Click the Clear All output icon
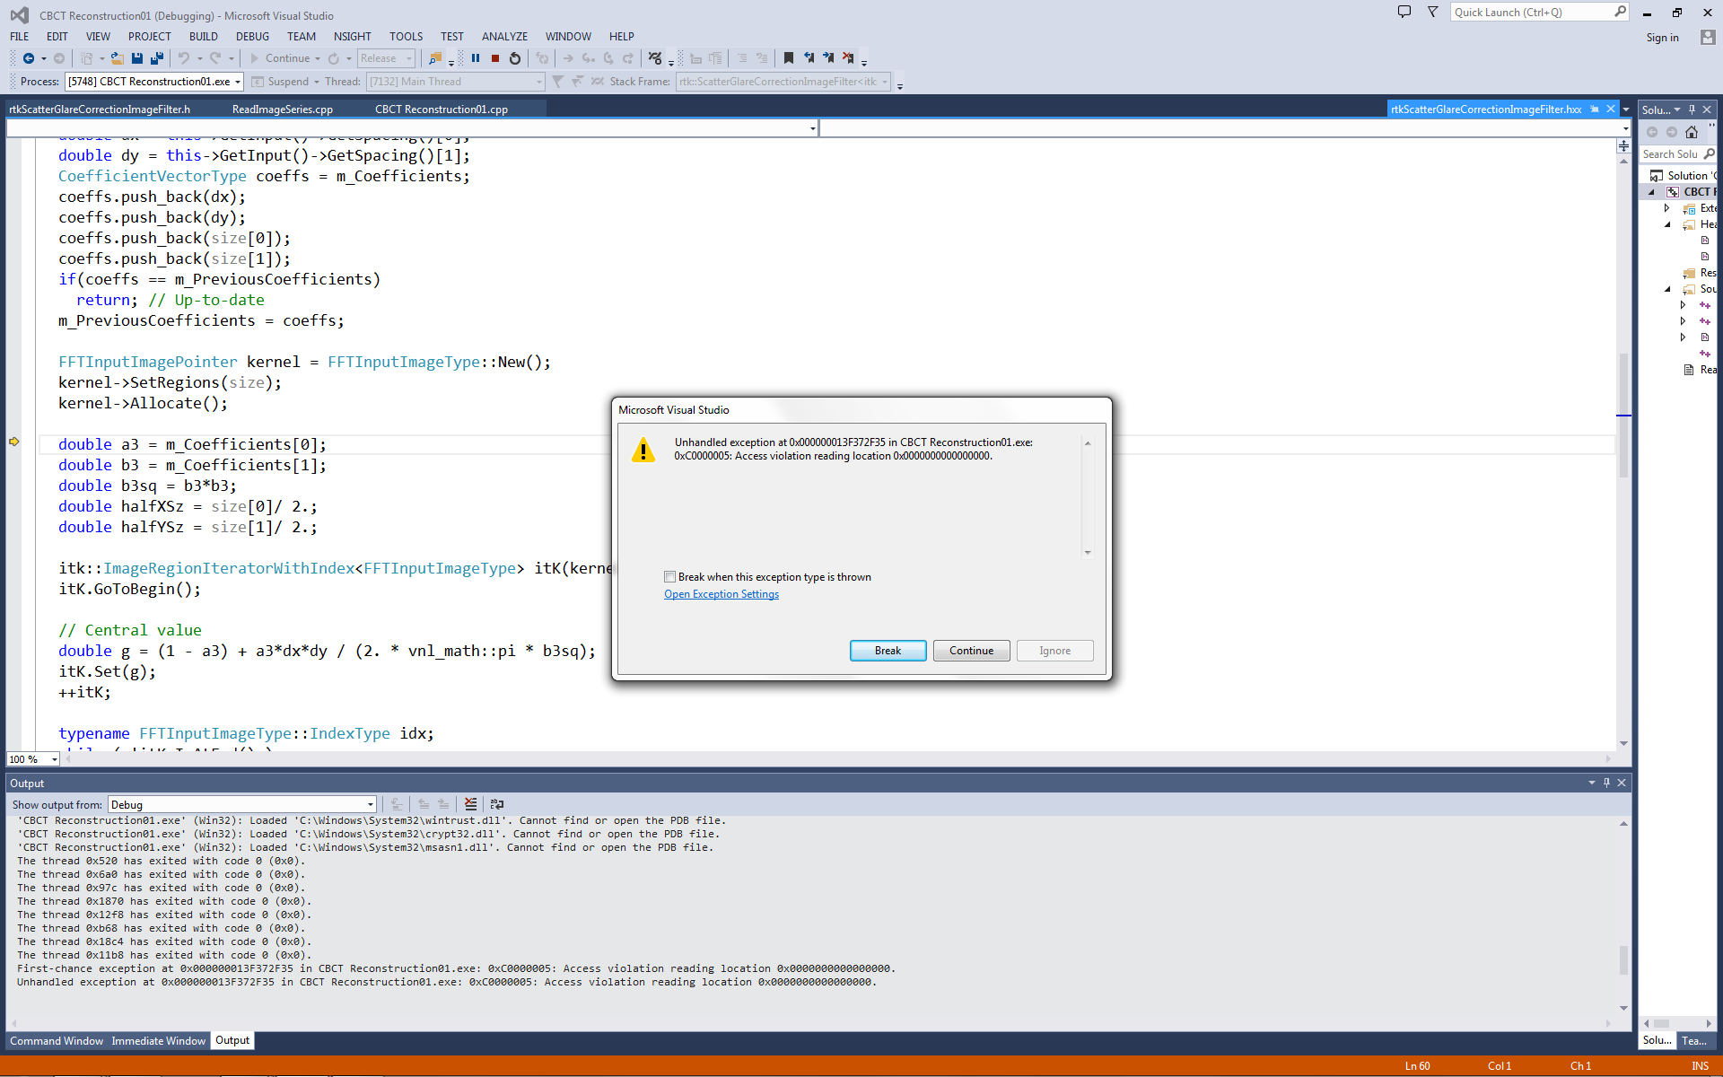 coord(471,804)
